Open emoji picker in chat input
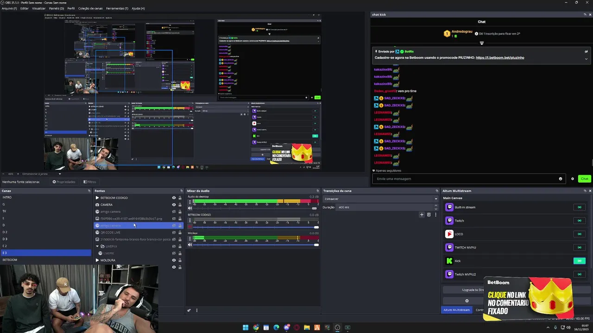 click(x=561, y=179)
